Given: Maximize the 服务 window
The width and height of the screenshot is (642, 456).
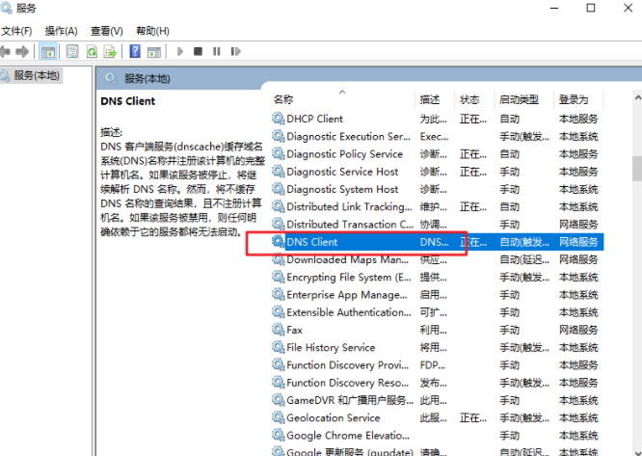Looking at the screenshot, I should click(x=591, y=8).
